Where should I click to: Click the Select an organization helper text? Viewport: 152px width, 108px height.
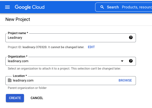click(64, 69)
